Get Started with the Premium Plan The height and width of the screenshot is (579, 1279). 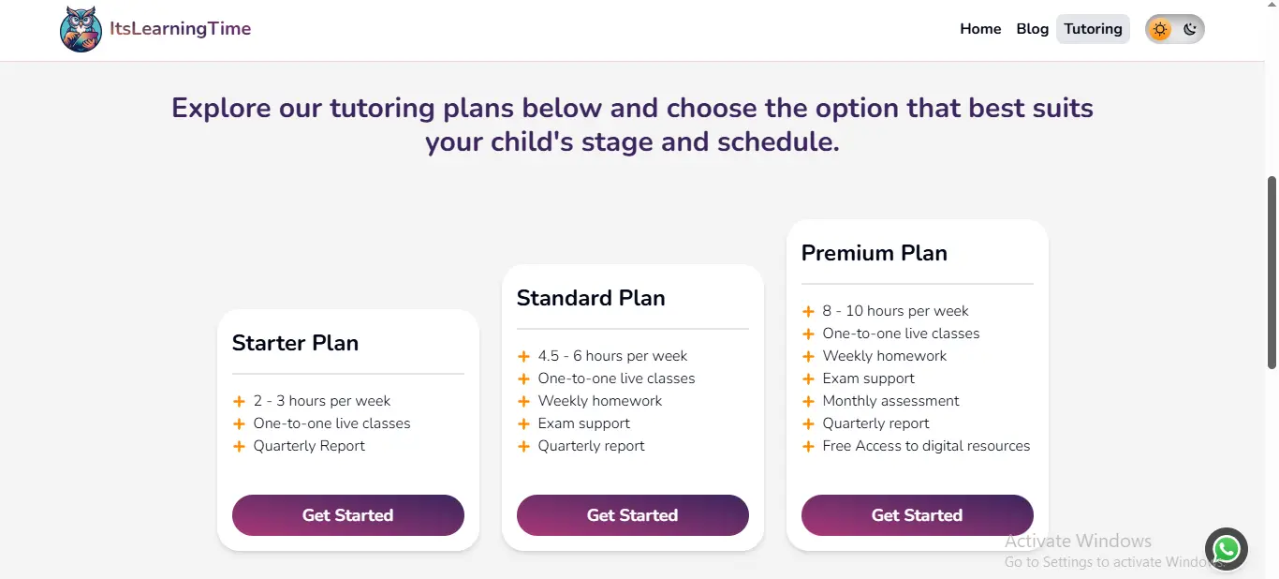point(917,515)
